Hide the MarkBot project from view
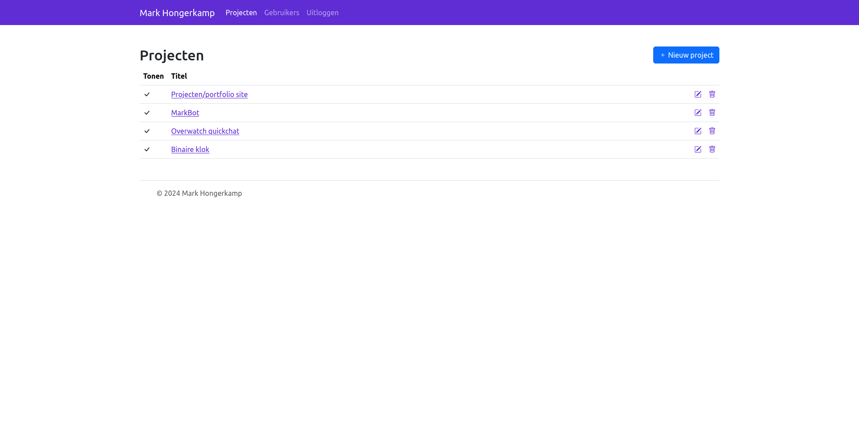The width and height of the screenshot is (859, 432). (x=147, y=113)
